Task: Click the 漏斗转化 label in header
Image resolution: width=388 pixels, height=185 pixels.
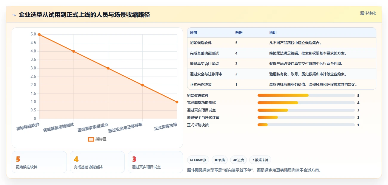Action: coord(368,13)
